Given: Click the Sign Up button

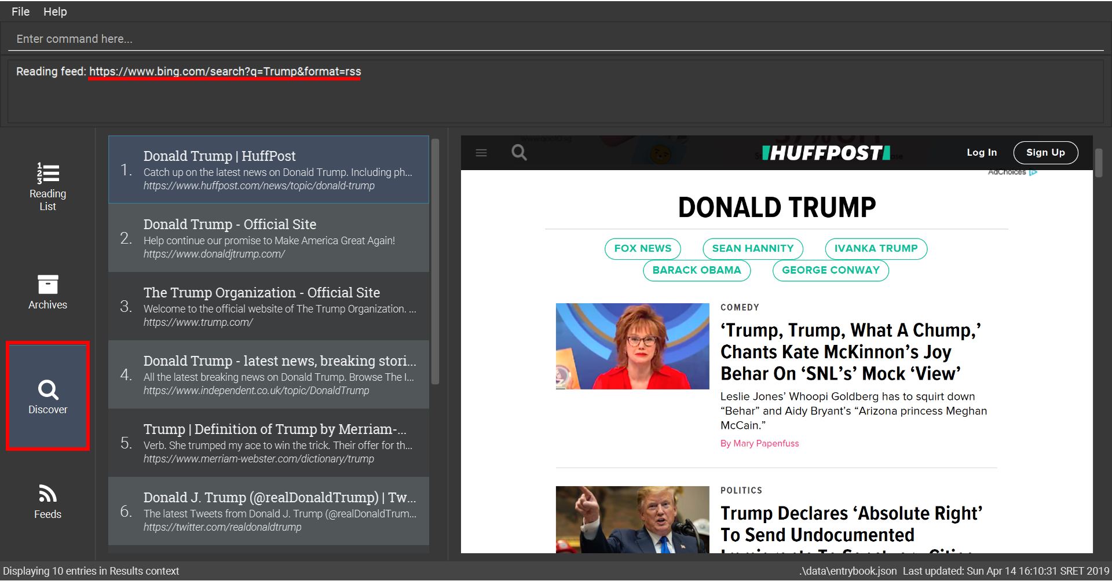Looking at the screenshot, I should [1045, 153].
